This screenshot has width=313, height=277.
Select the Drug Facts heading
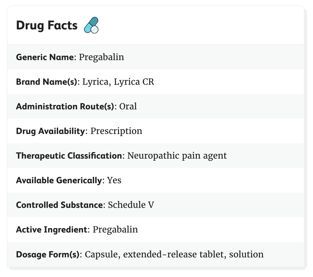pyautogui.click(x=47, y=25)
